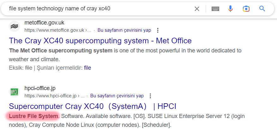This screenshot has width=277, height=129.
Task: Open The Cray XC40 supercomputing system link
Action: click(100, 41)
